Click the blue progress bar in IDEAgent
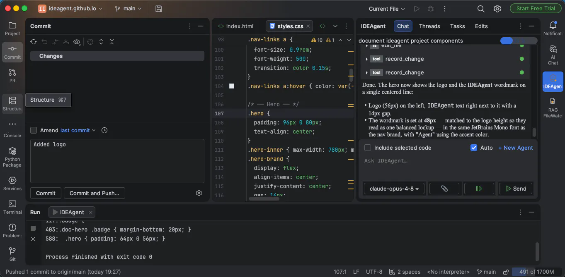Image resolution: width=565 pixels, height=277 pixels. point(519,41)
